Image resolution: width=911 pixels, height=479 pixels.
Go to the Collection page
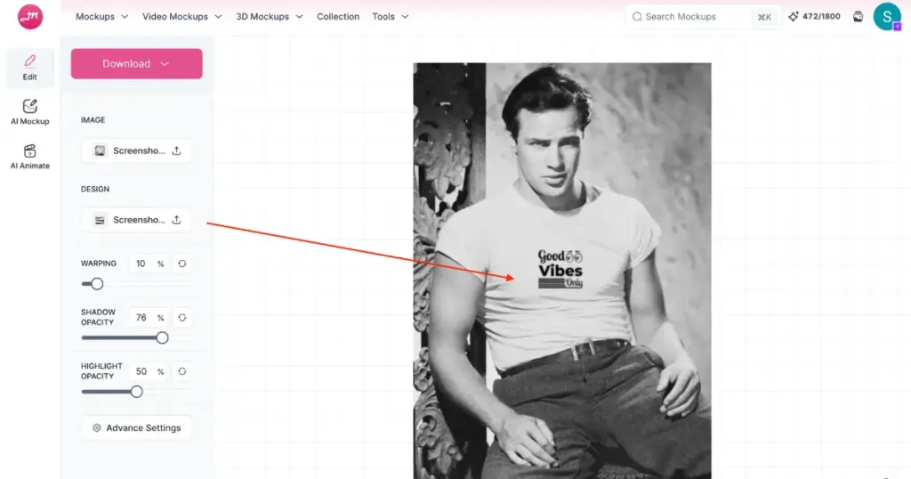[337, 16]
